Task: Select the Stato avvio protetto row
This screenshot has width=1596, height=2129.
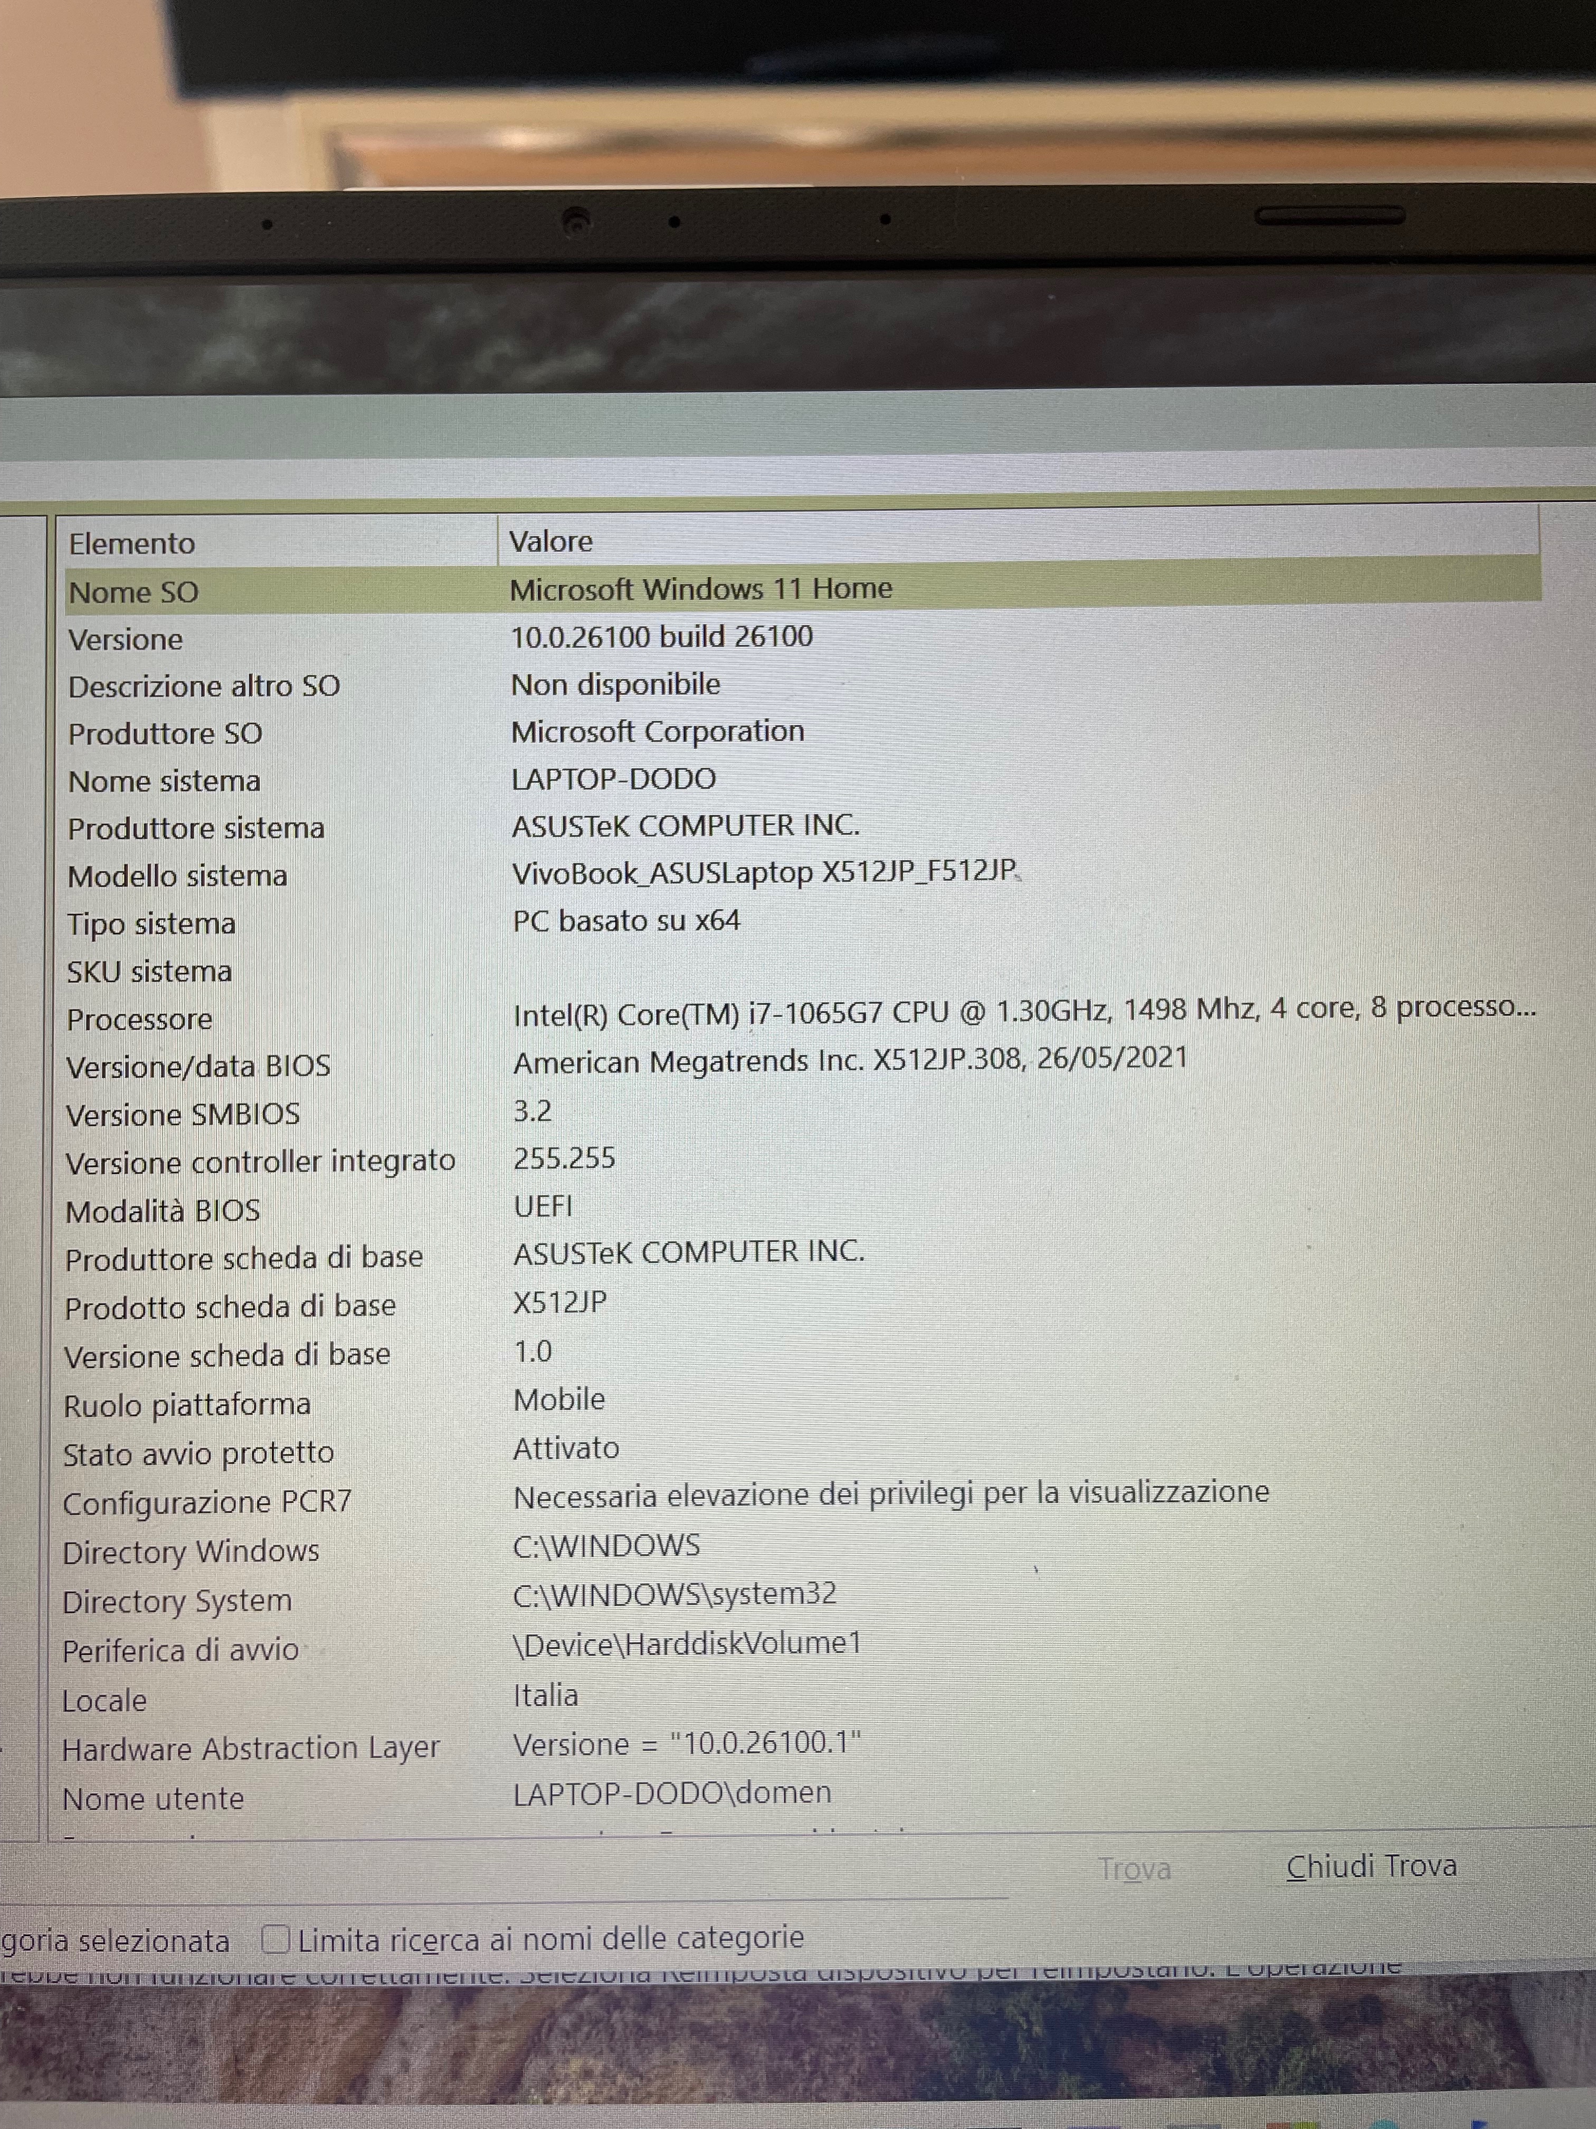Action: point(198,1453)
